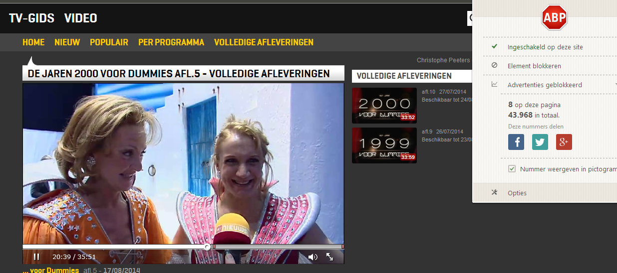This screenshot has height=273, width=617.
Task: Go to the 'Populair' menu item
Action: coord(109,42)
